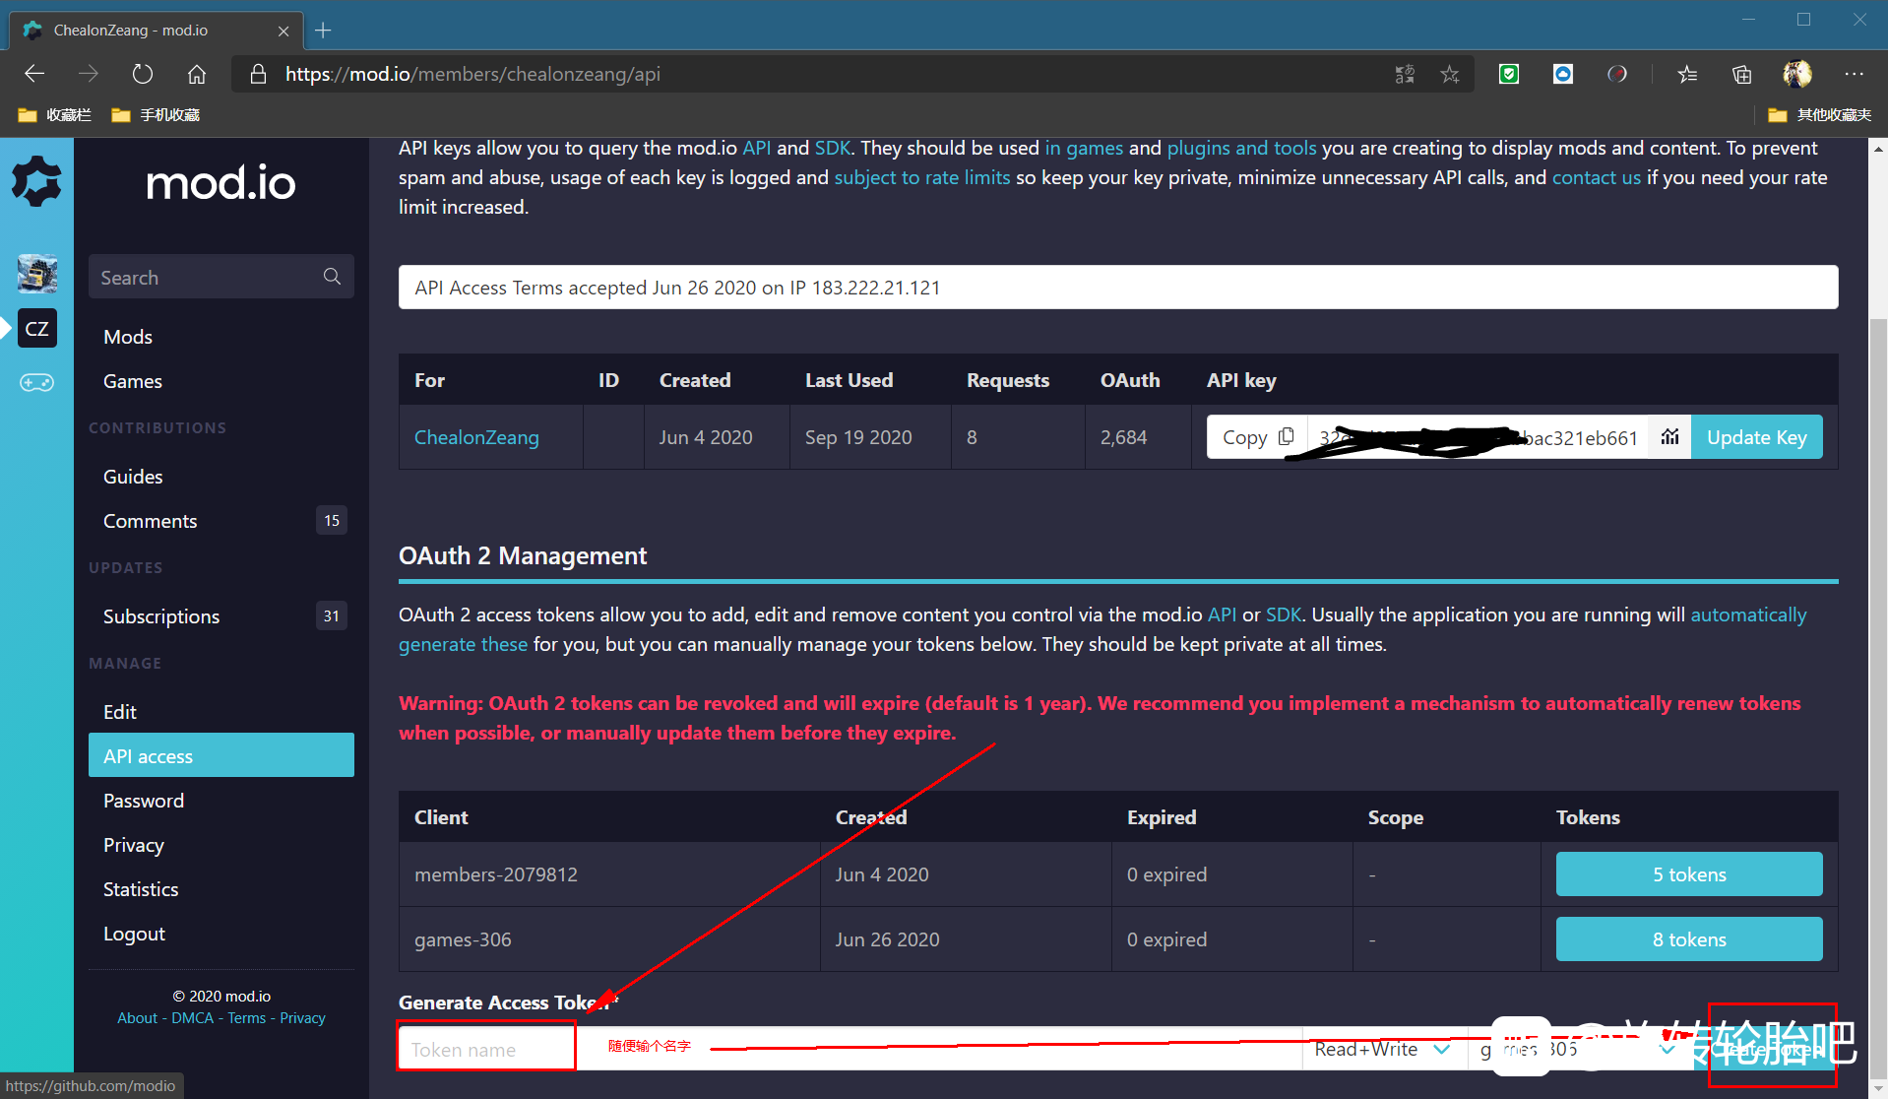Follow the 'subject to rate limits' link

click(922, 177)
